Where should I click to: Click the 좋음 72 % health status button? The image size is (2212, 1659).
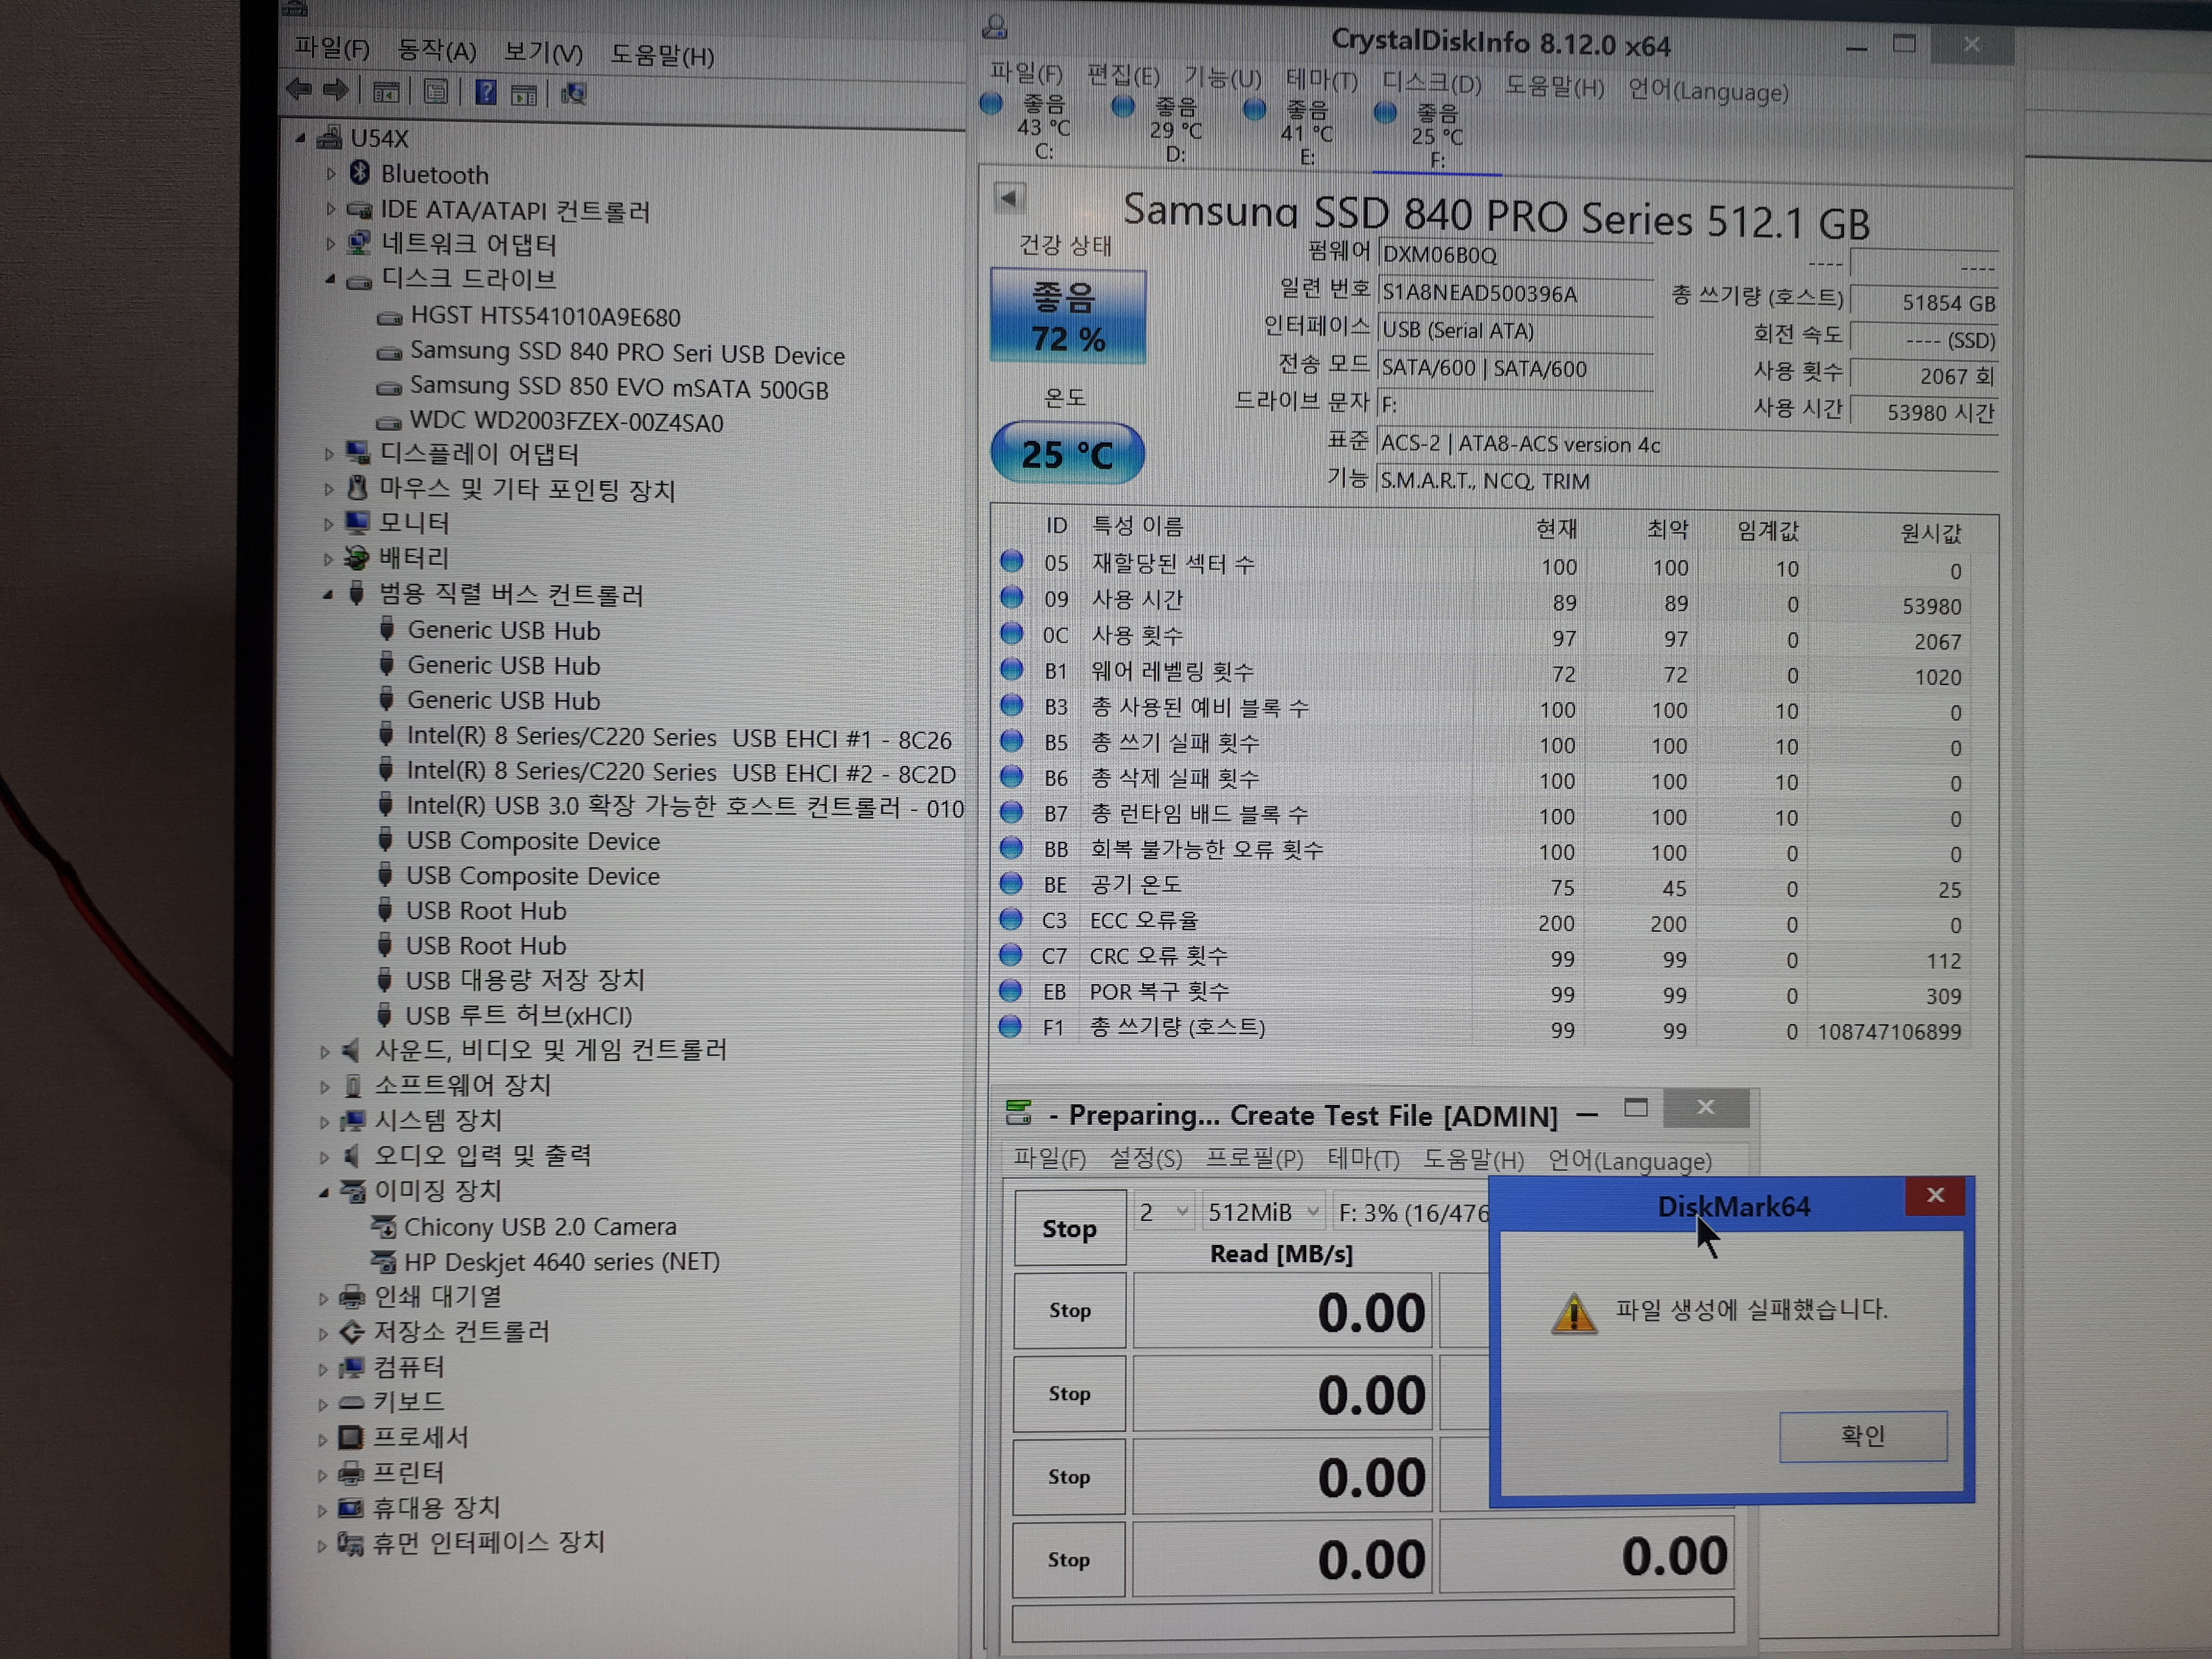click(x=1067, y=316)
